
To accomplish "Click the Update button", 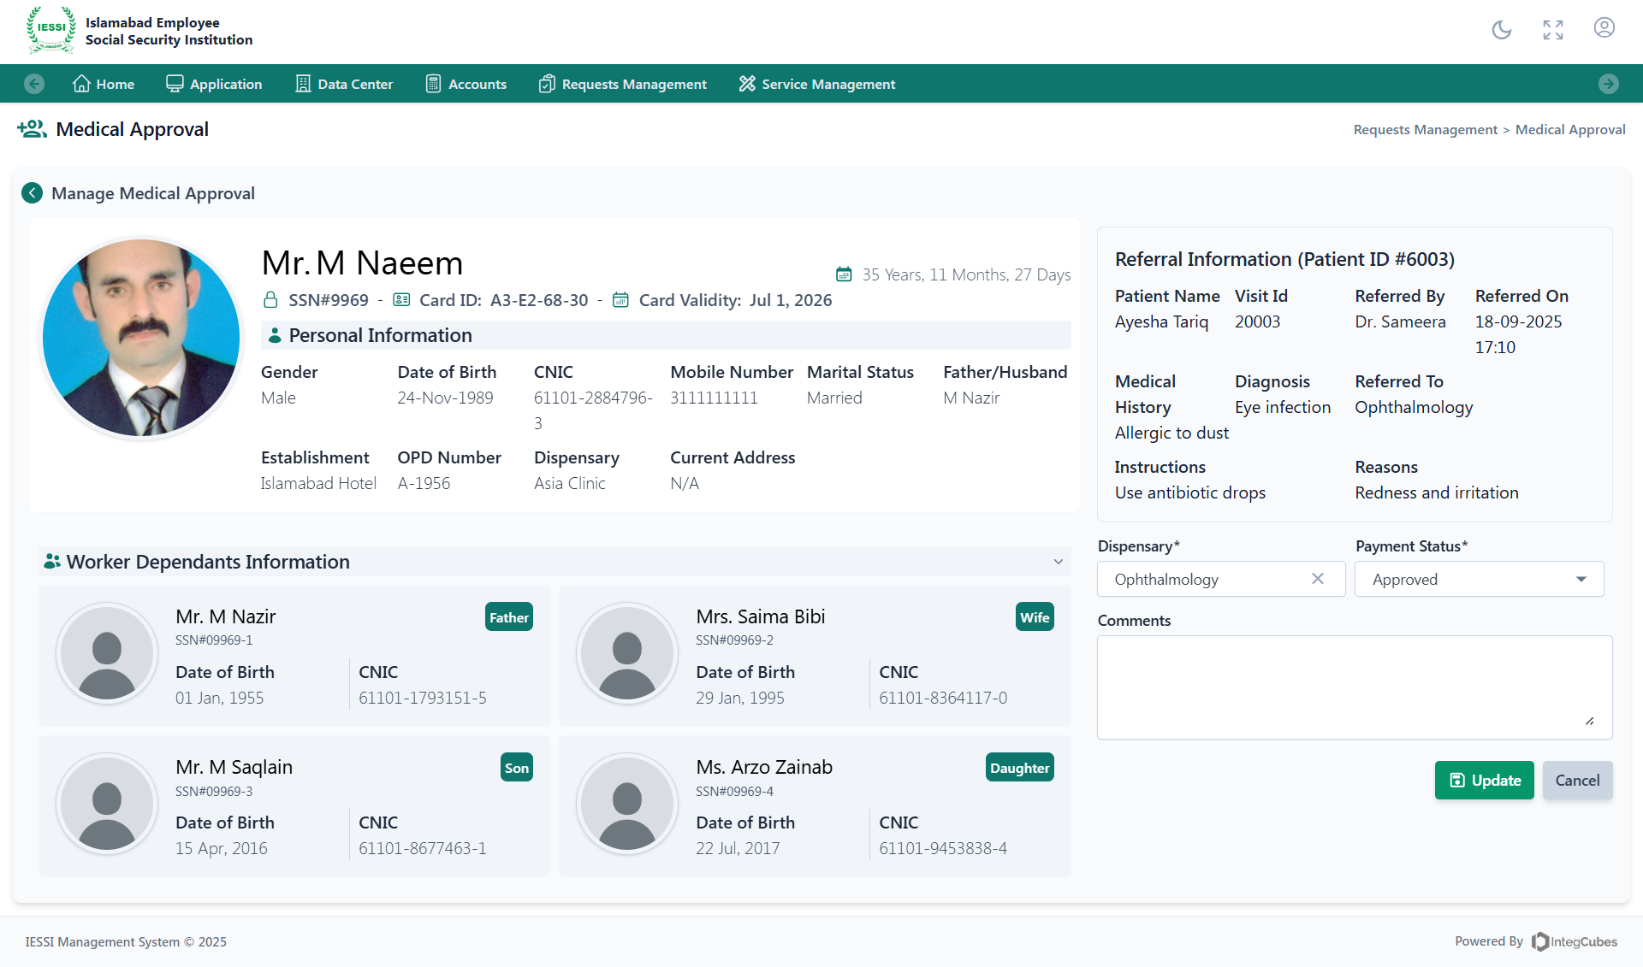I will [x=1484, y=781].
